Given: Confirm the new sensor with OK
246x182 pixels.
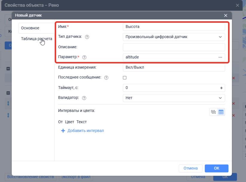Looking at the screenshot, I should [x=216, y=168].
